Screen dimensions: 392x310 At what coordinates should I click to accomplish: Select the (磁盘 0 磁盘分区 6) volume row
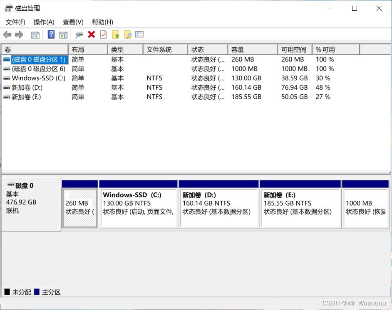pos(196,69)
